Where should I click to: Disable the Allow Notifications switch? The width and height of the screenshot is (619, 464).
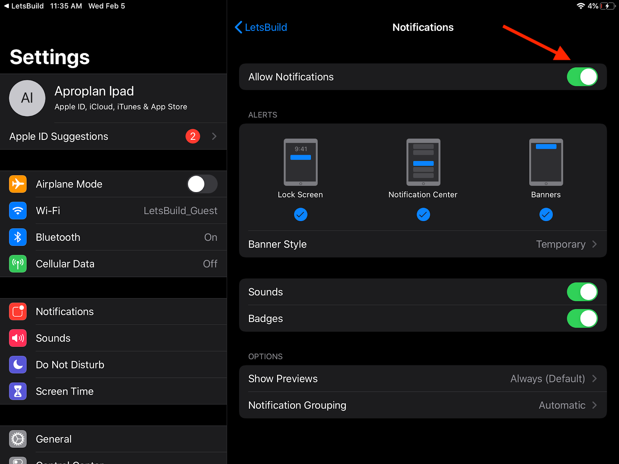pos(582,77)
